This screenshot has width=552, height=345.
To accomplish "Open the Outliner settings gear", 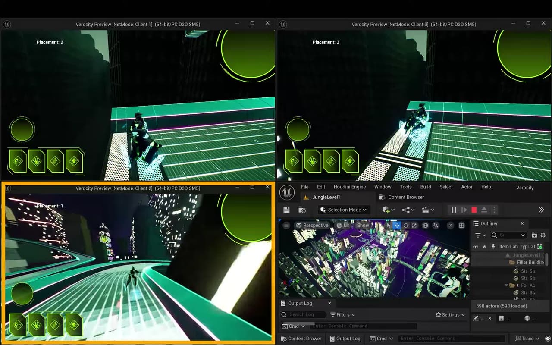I will click(x=543, y=235).
